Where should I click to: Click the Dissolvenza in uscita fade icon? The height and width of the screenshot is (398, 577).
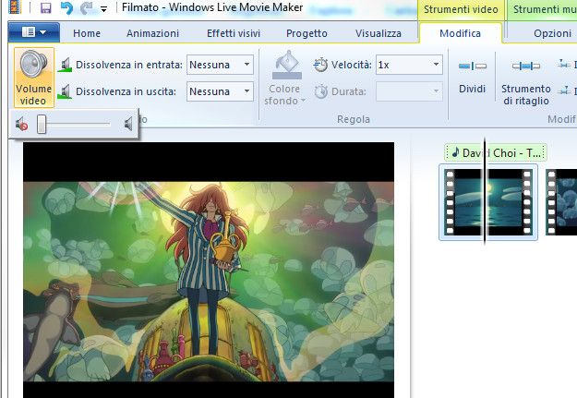point(65,91)
